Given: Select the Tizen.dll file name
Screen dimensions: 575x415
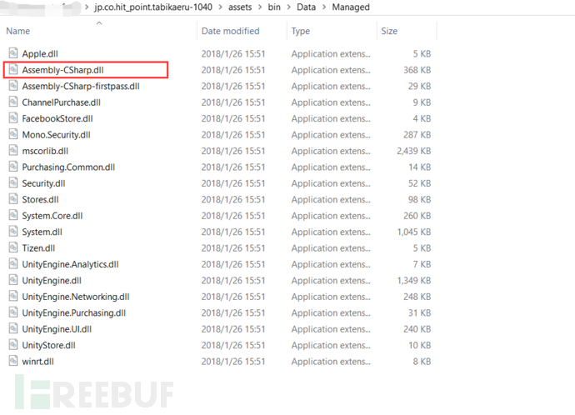Looking at the screenshot, I should pos(38,248).
